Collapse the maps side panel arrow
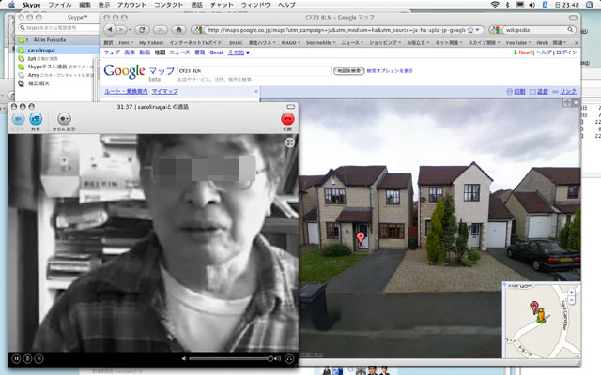 [256, 92]
